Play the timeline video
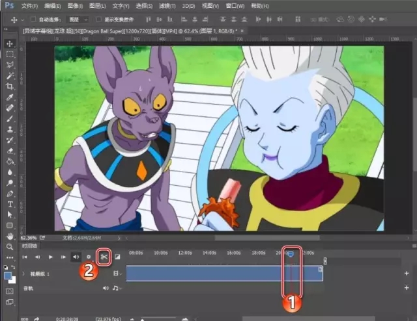Screen dimensions: 417x321 pyautogui.click(x=51, y=257)
